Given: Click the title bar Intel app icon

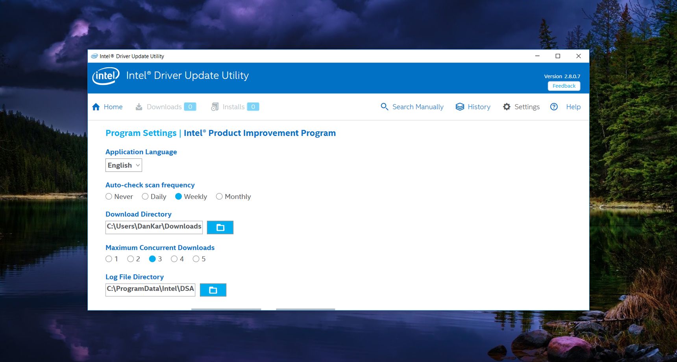Looking at the screenshot, I should 94,56.
